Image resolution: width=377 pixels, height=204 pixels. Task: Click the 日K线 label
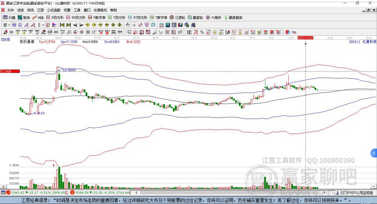point(6,39)
